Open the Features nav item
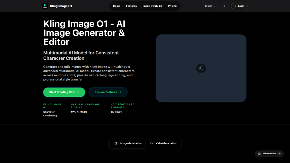 tap(131, 6)
